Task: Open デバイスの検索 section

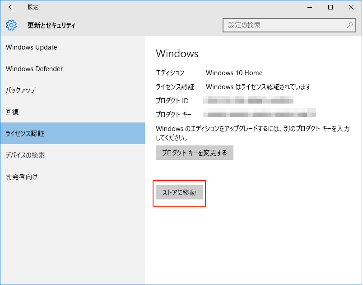Action: (25, 155)
